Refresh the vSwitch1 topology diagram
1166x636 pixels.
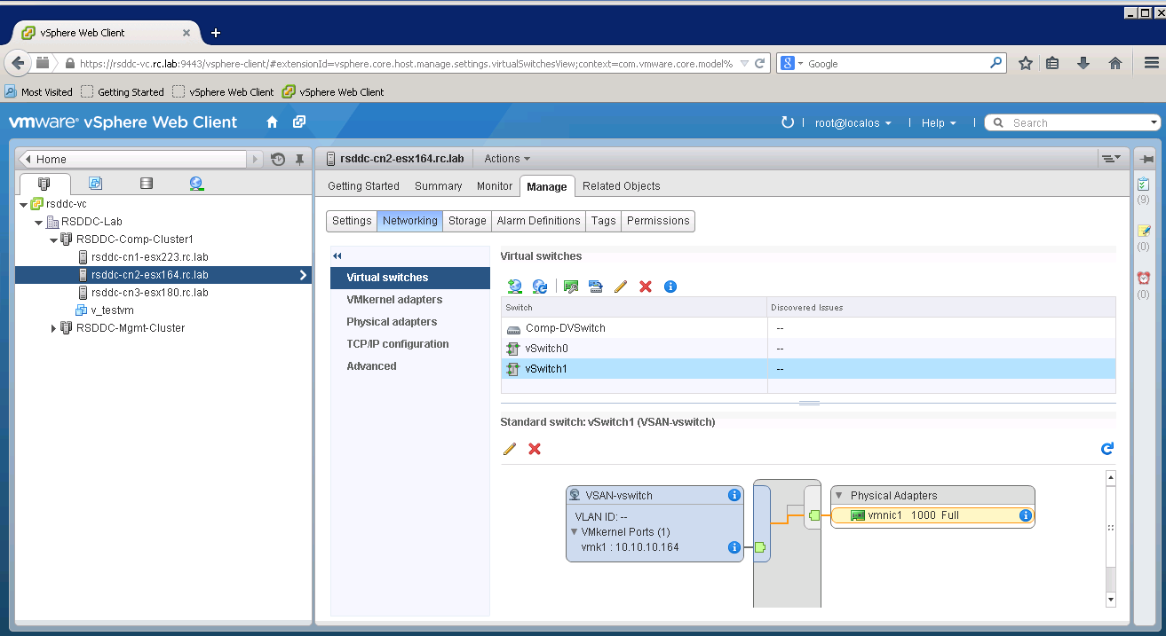(1107, 449)
